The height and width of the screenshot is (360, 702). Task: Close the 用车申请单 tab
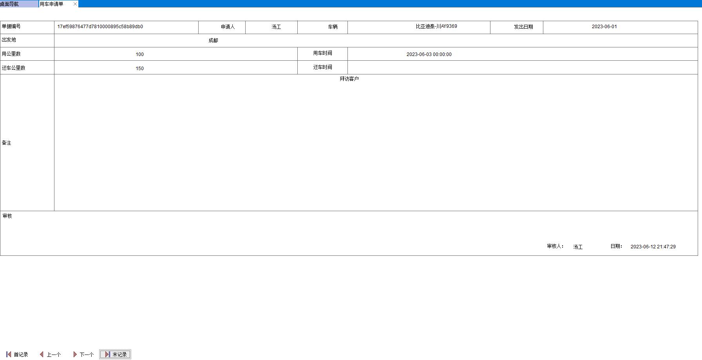pos(75,4)
